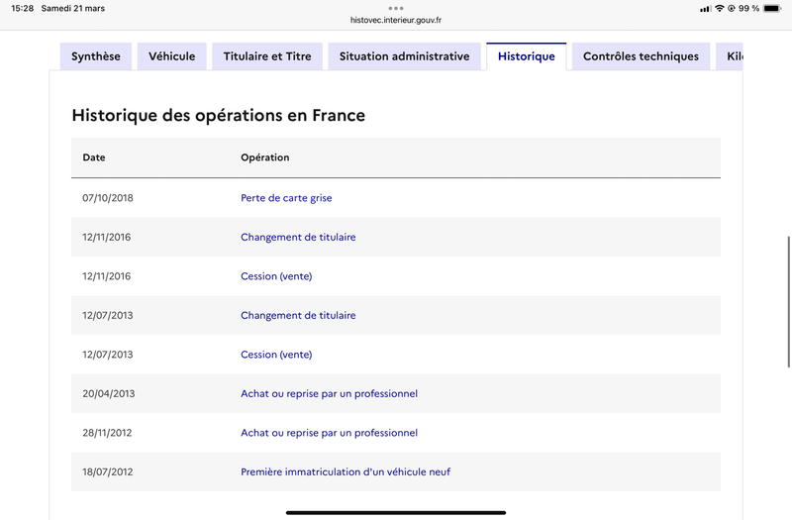
Task: Open the 12/07/2013 Changement de titulaire link
Action: tap(298, 316)
